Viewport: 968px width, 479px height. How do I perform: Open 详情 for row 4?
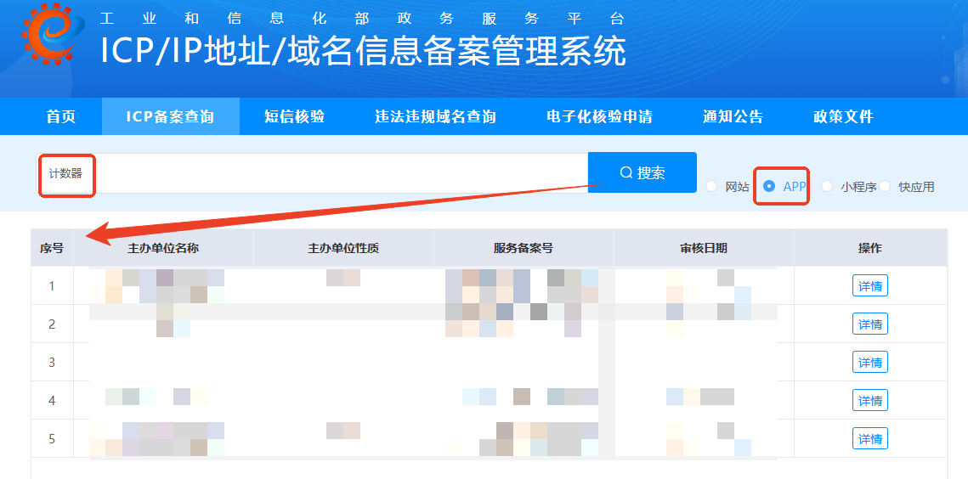(870, 400)
